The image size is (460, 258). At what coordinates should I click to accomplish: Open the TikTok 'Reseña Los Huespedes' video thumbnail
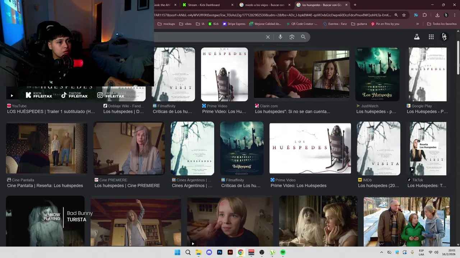coord(428,148)
